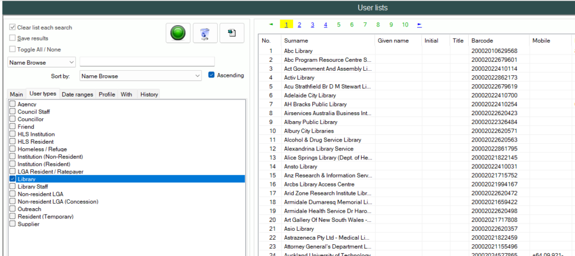Screen dimensions: 575x256
Task: Select the AH Bracks Public Library row
Action: (417, 104)
